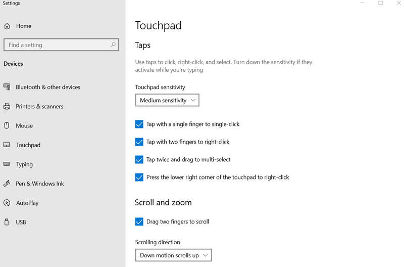Viewport: 404px width, 267px height.
Task: Uncheck Tap twice and drag to multi-select
Action: tap(139, 159)
